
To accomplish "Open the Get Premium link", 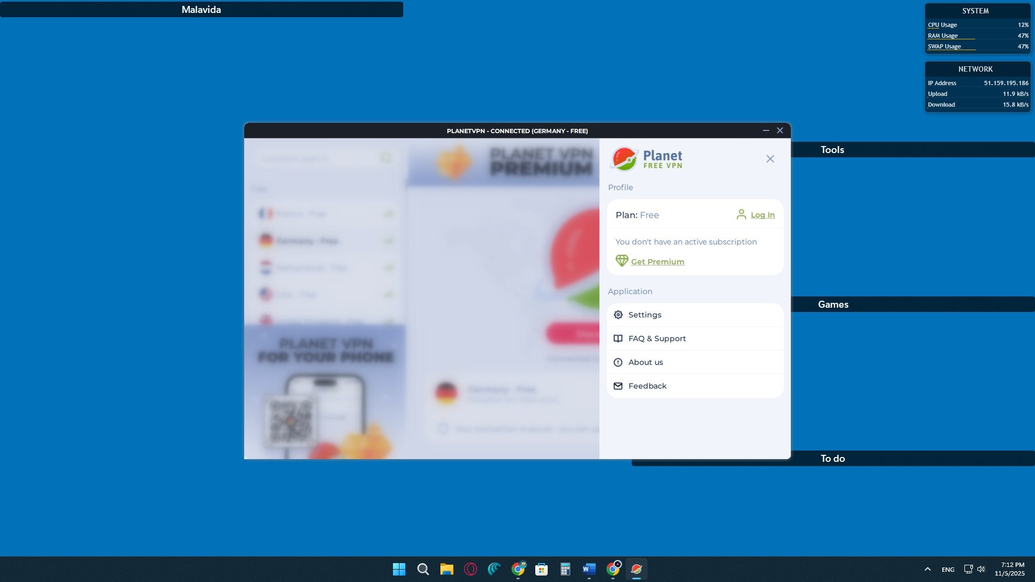I will (x=657, y=262).
